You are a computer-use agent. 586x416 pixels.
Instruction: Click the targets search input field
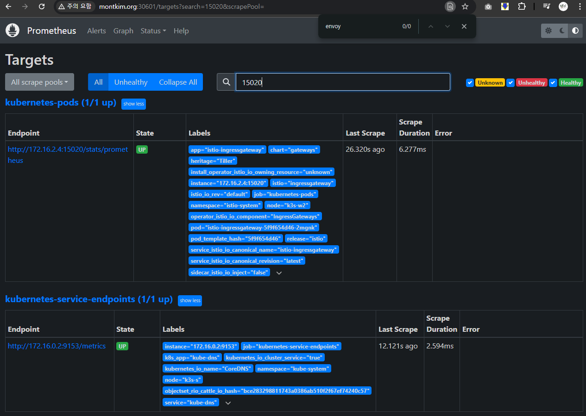[x=343, y=82]
